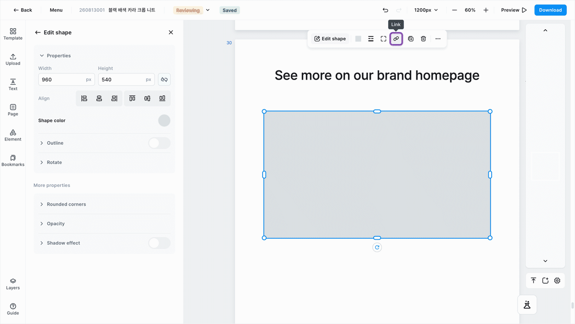This screenshot has height=324, width=575.
Task: Open more options ellipsis in floating toolbar
Action: pos(438,39)
